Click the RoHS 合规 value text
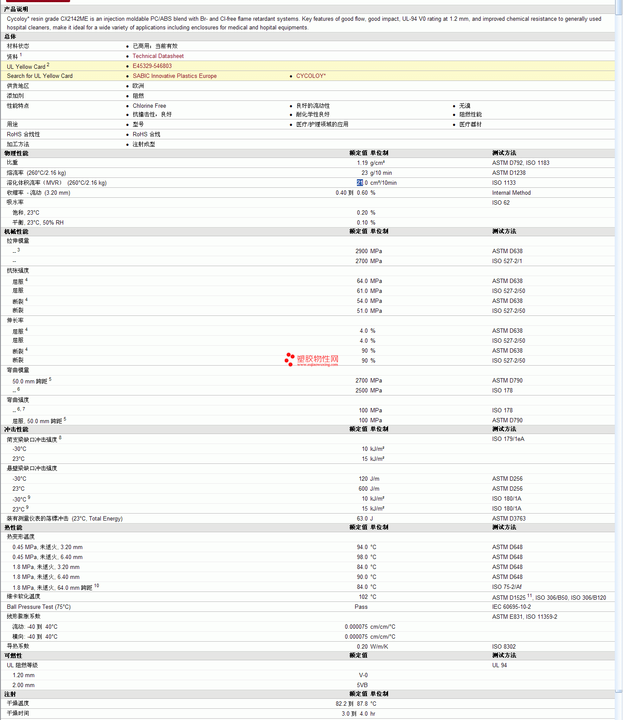This screenshot has height=720, width=623. pyautogui.click(x=146, y=134)
